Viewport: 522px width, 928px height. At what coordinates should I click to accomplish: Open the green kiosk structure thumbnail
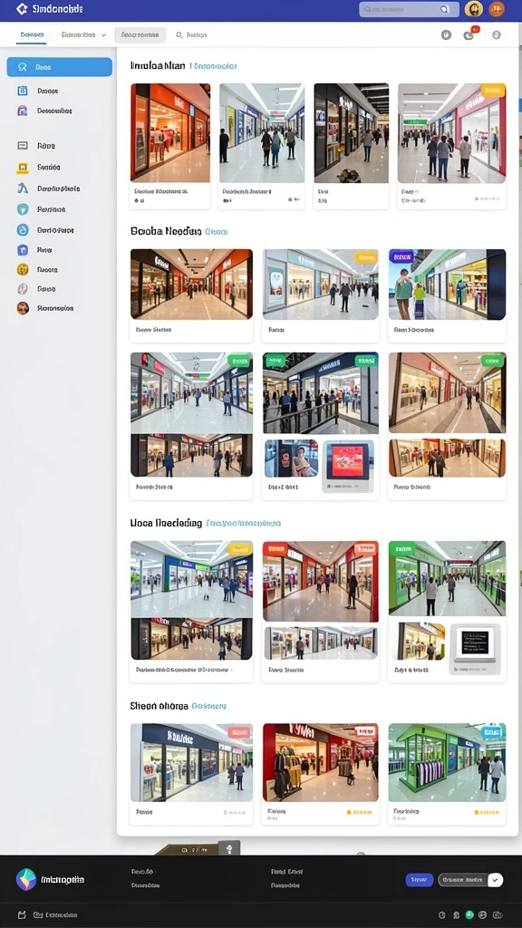[448, 762]
